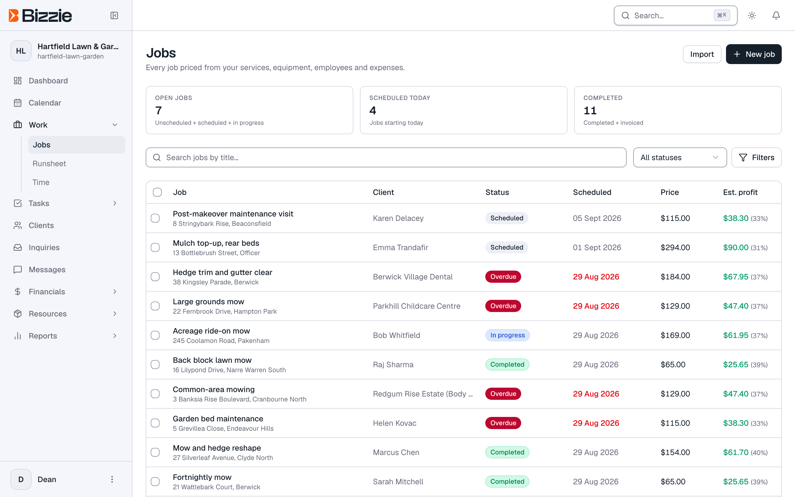Screen dimensions: 795x497
Task: Open the Runsheet page
Action: coord(76,164)
